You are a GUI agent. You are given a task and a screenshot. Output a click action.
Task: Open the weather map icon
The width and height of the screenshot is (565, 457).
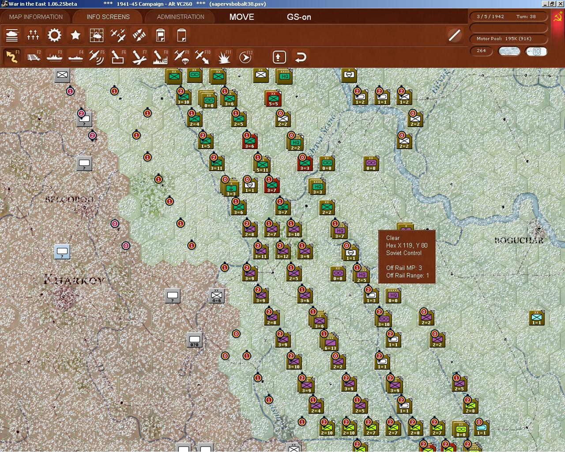(x=97, y=35)
